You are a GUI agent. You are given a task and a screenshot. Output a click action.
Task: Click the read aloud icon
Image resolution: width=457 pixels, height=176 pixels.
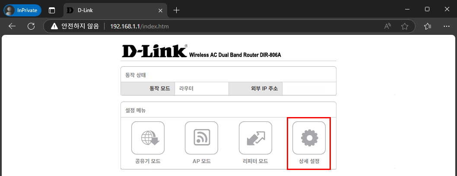pos(387,26)
